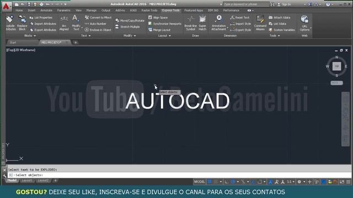
Task: Click the Select objects command line input
Action: (179, 175)
